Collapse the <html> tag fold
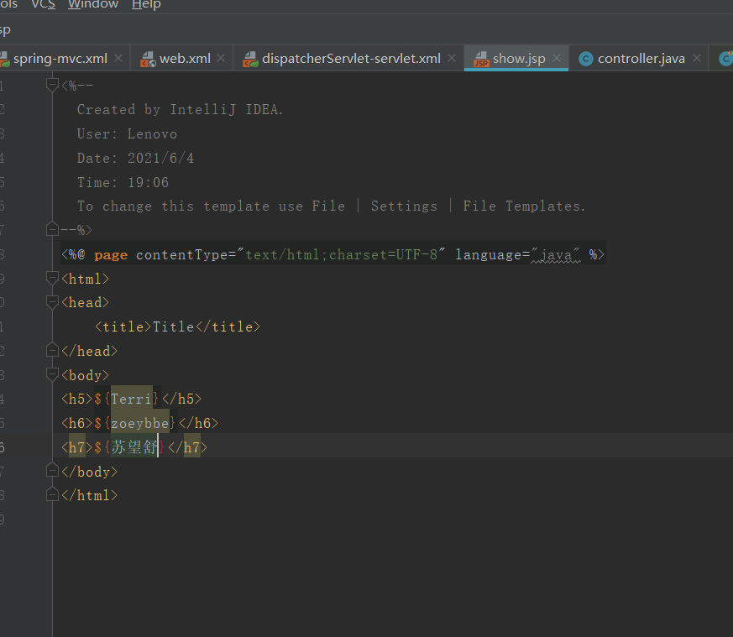733x637 pixels. coord(52,278)
